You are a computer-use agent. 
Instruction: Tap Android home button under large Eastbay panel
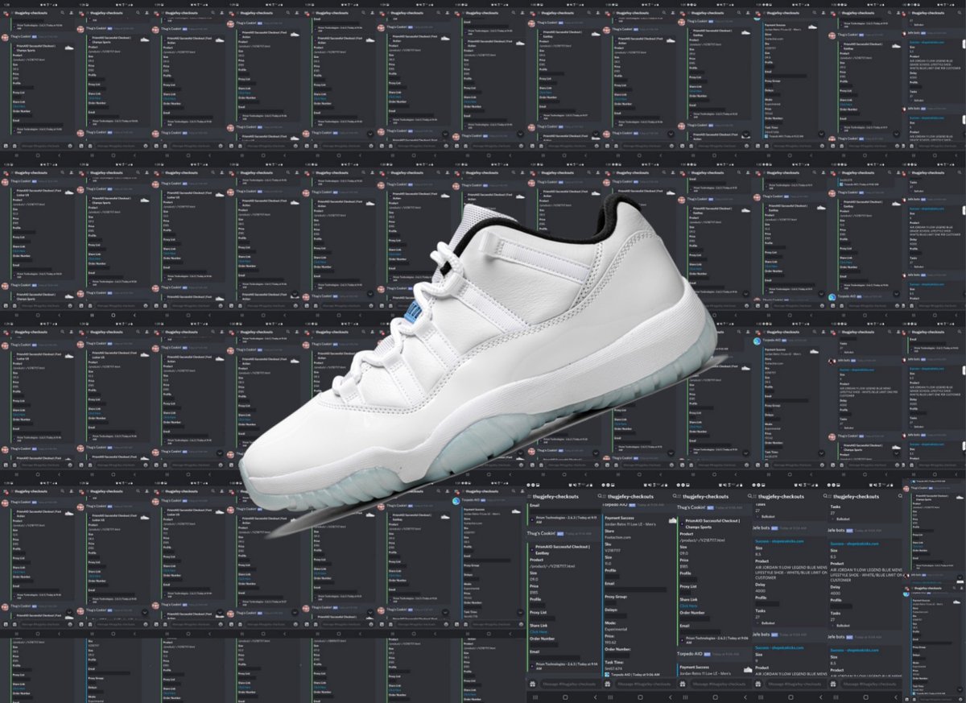click(x=565, y=697)
